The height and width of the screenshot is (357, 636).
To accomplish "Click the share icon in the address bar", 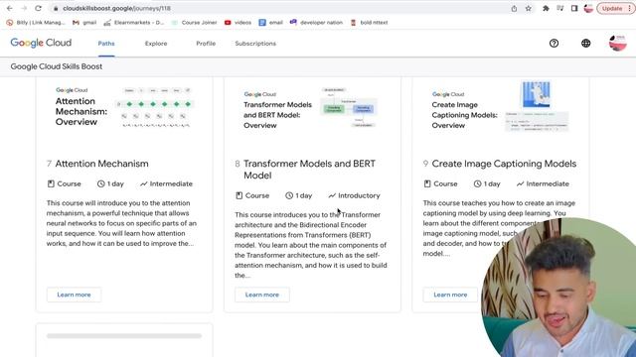I will pyautogui.click(x=514, y=8).
